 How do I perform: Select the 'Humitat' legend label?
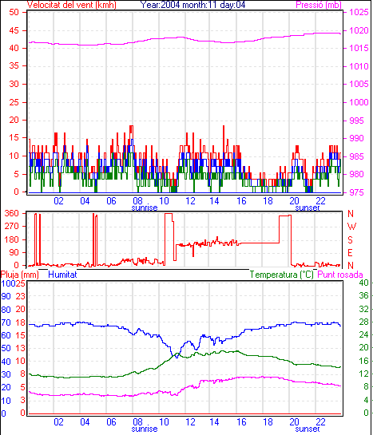62,275
